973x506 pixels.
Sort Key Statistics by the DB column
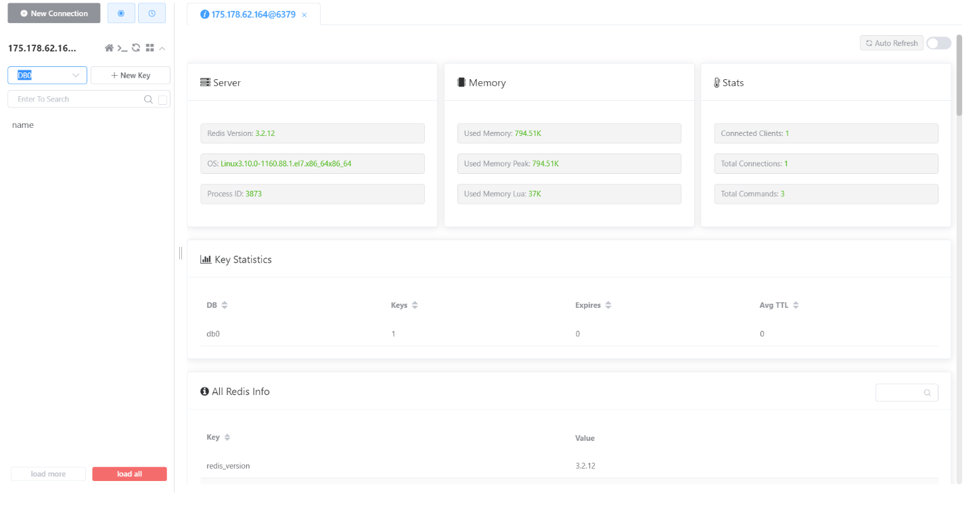[224, 305]
